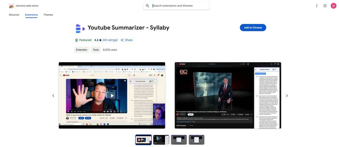
Task: Click the '8,000 users' text
Action: coord(110,50)
